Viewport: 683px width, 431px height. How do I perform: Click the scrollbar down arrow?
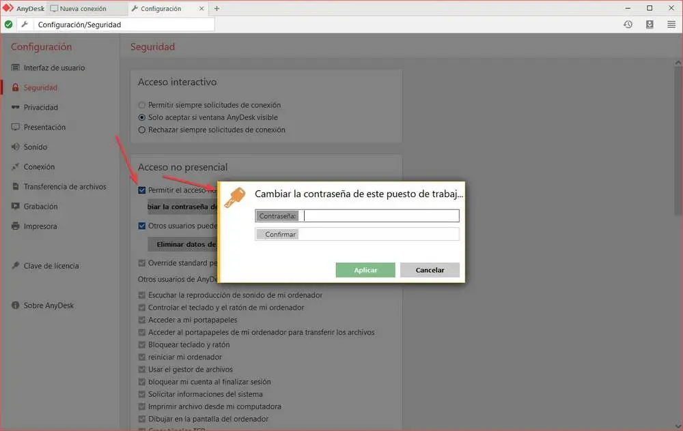pos(678,426)
